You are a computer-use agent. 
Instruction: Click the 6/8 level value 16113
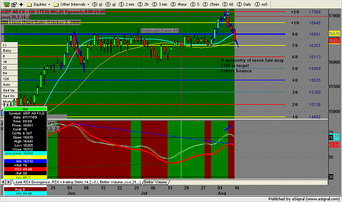pyautogui.click(x=315, y=57)
